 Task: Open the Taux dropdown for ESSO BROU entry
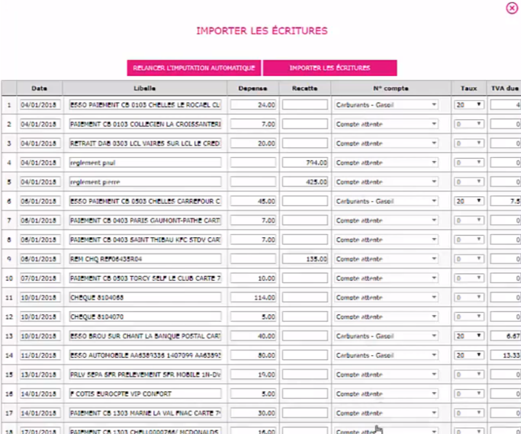coord(468,336)
